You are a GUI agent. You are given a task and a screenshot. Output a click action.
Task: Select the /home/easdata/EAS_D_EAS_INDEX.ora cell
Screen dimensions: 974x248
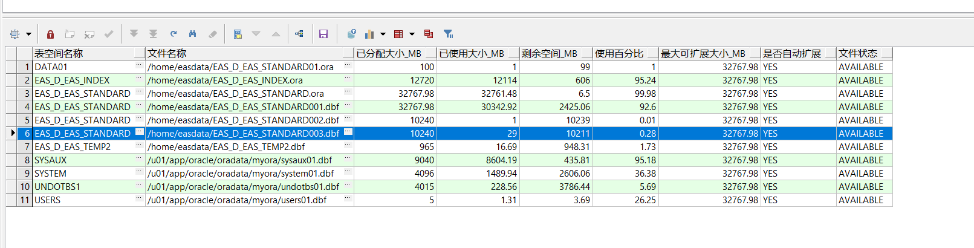(x=250, y=80)
